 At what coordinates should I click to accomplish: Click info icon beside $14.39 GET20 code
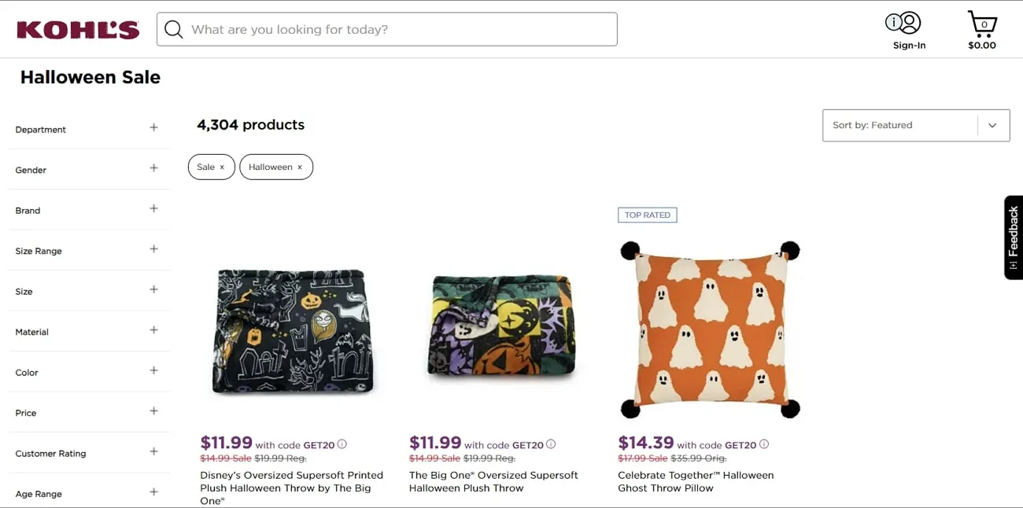coord(764,444)
